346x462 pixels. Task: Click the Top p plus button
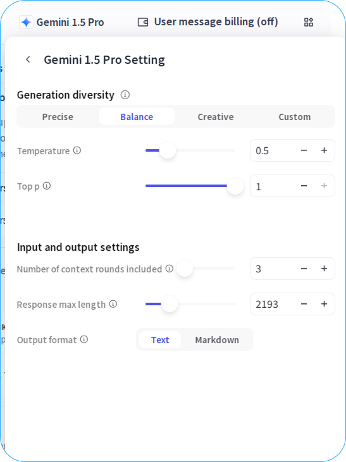coord(324,186)
